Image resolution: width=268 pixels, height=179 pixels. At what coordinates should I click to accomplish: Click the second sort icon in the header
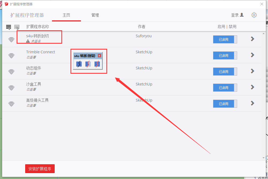pos(17,27)
